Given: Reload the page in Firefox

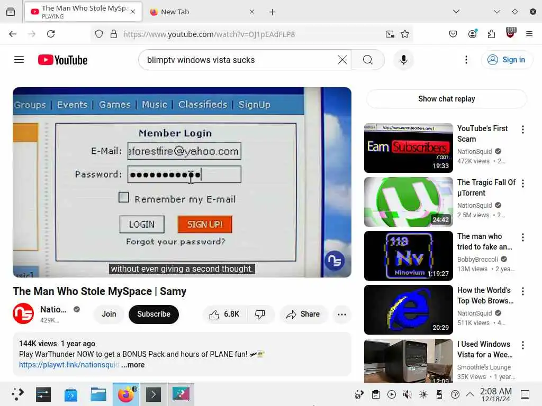Looking at the screenshot, I should (51, 34).
